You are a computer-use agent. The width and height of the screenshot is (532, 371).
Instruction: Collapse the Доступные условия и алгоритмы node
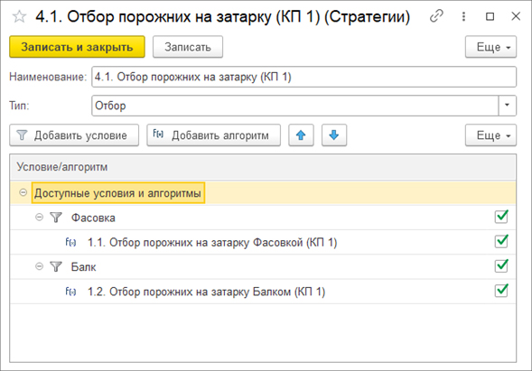(x=23, y=193)
